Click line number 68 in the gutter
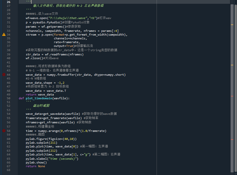The image size is (237, 175). [x=9, y=170]
